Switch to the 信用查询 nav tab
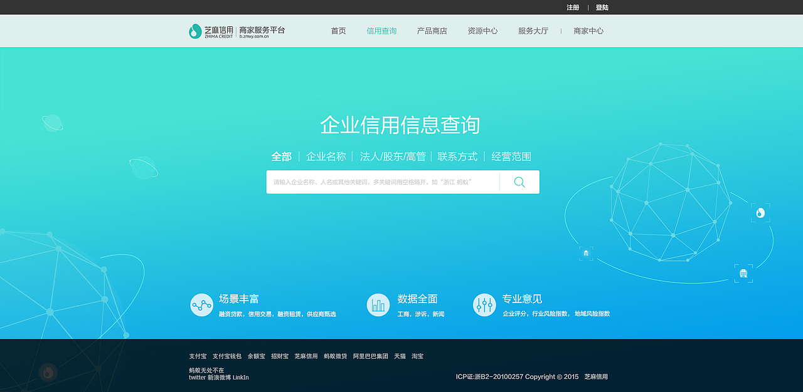Screen dimensions: 803x392 coord(381,30)
